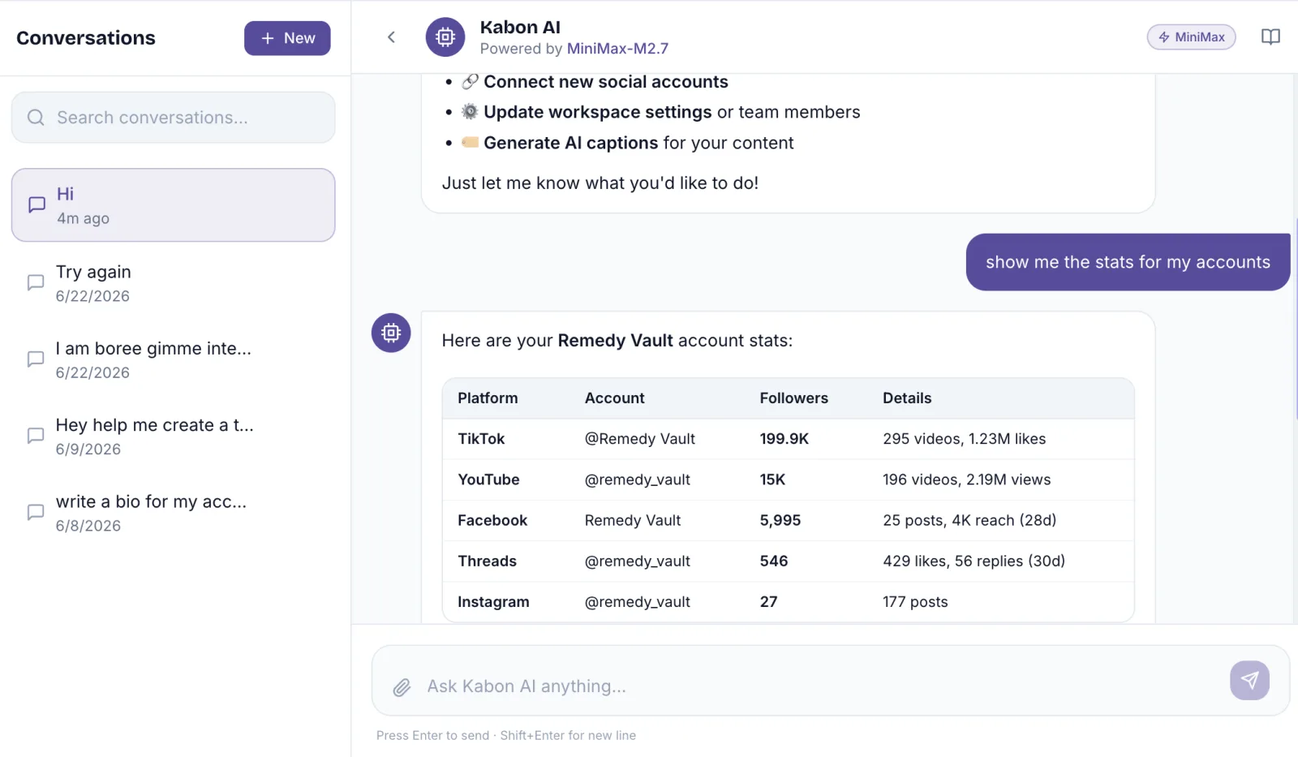
Task: Click the 15K followers value
Action: [772, 480]
